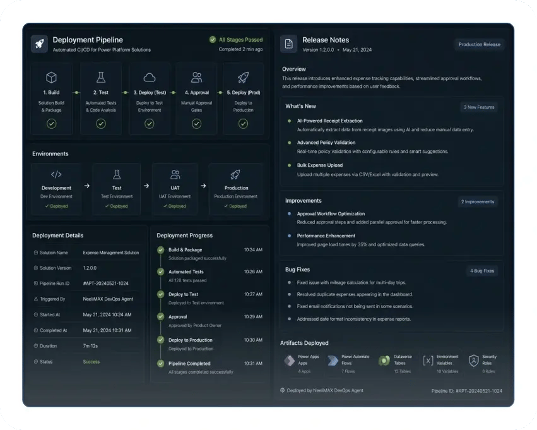Click the Pipeline Completed progress marker

[161, 364]
